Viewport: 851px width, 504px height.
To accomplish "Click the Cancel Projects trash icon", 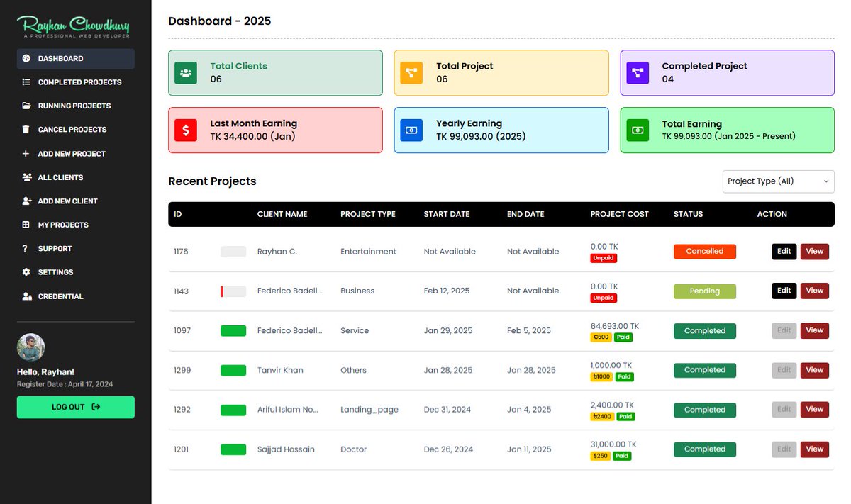I will tap(26, 130).
